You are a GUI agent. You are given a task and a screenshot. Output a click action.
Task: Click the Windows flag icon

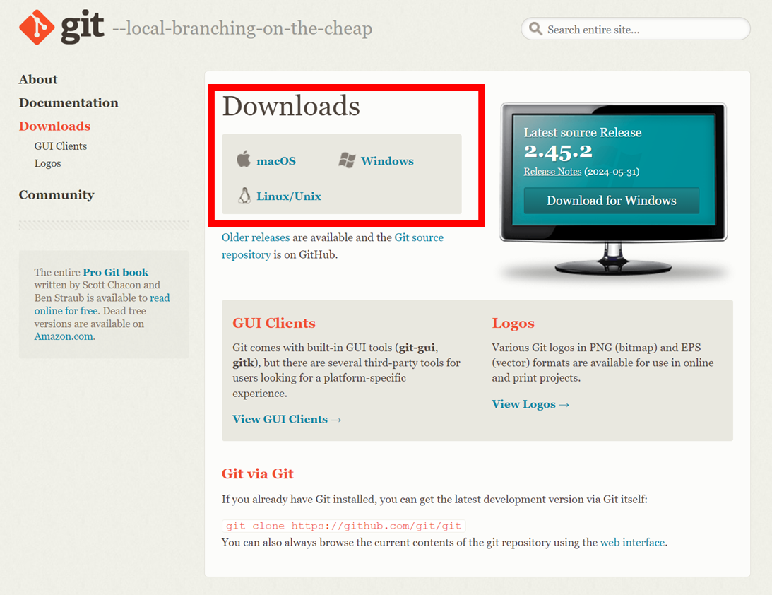[x=347, y=160]
